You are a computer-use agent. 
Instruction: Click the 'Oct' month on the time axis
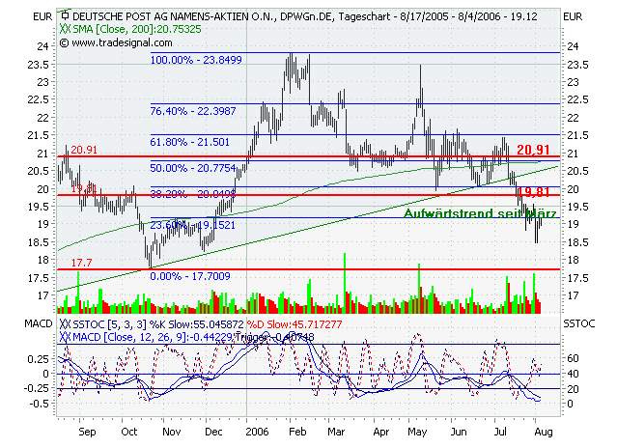coord(129,432)
